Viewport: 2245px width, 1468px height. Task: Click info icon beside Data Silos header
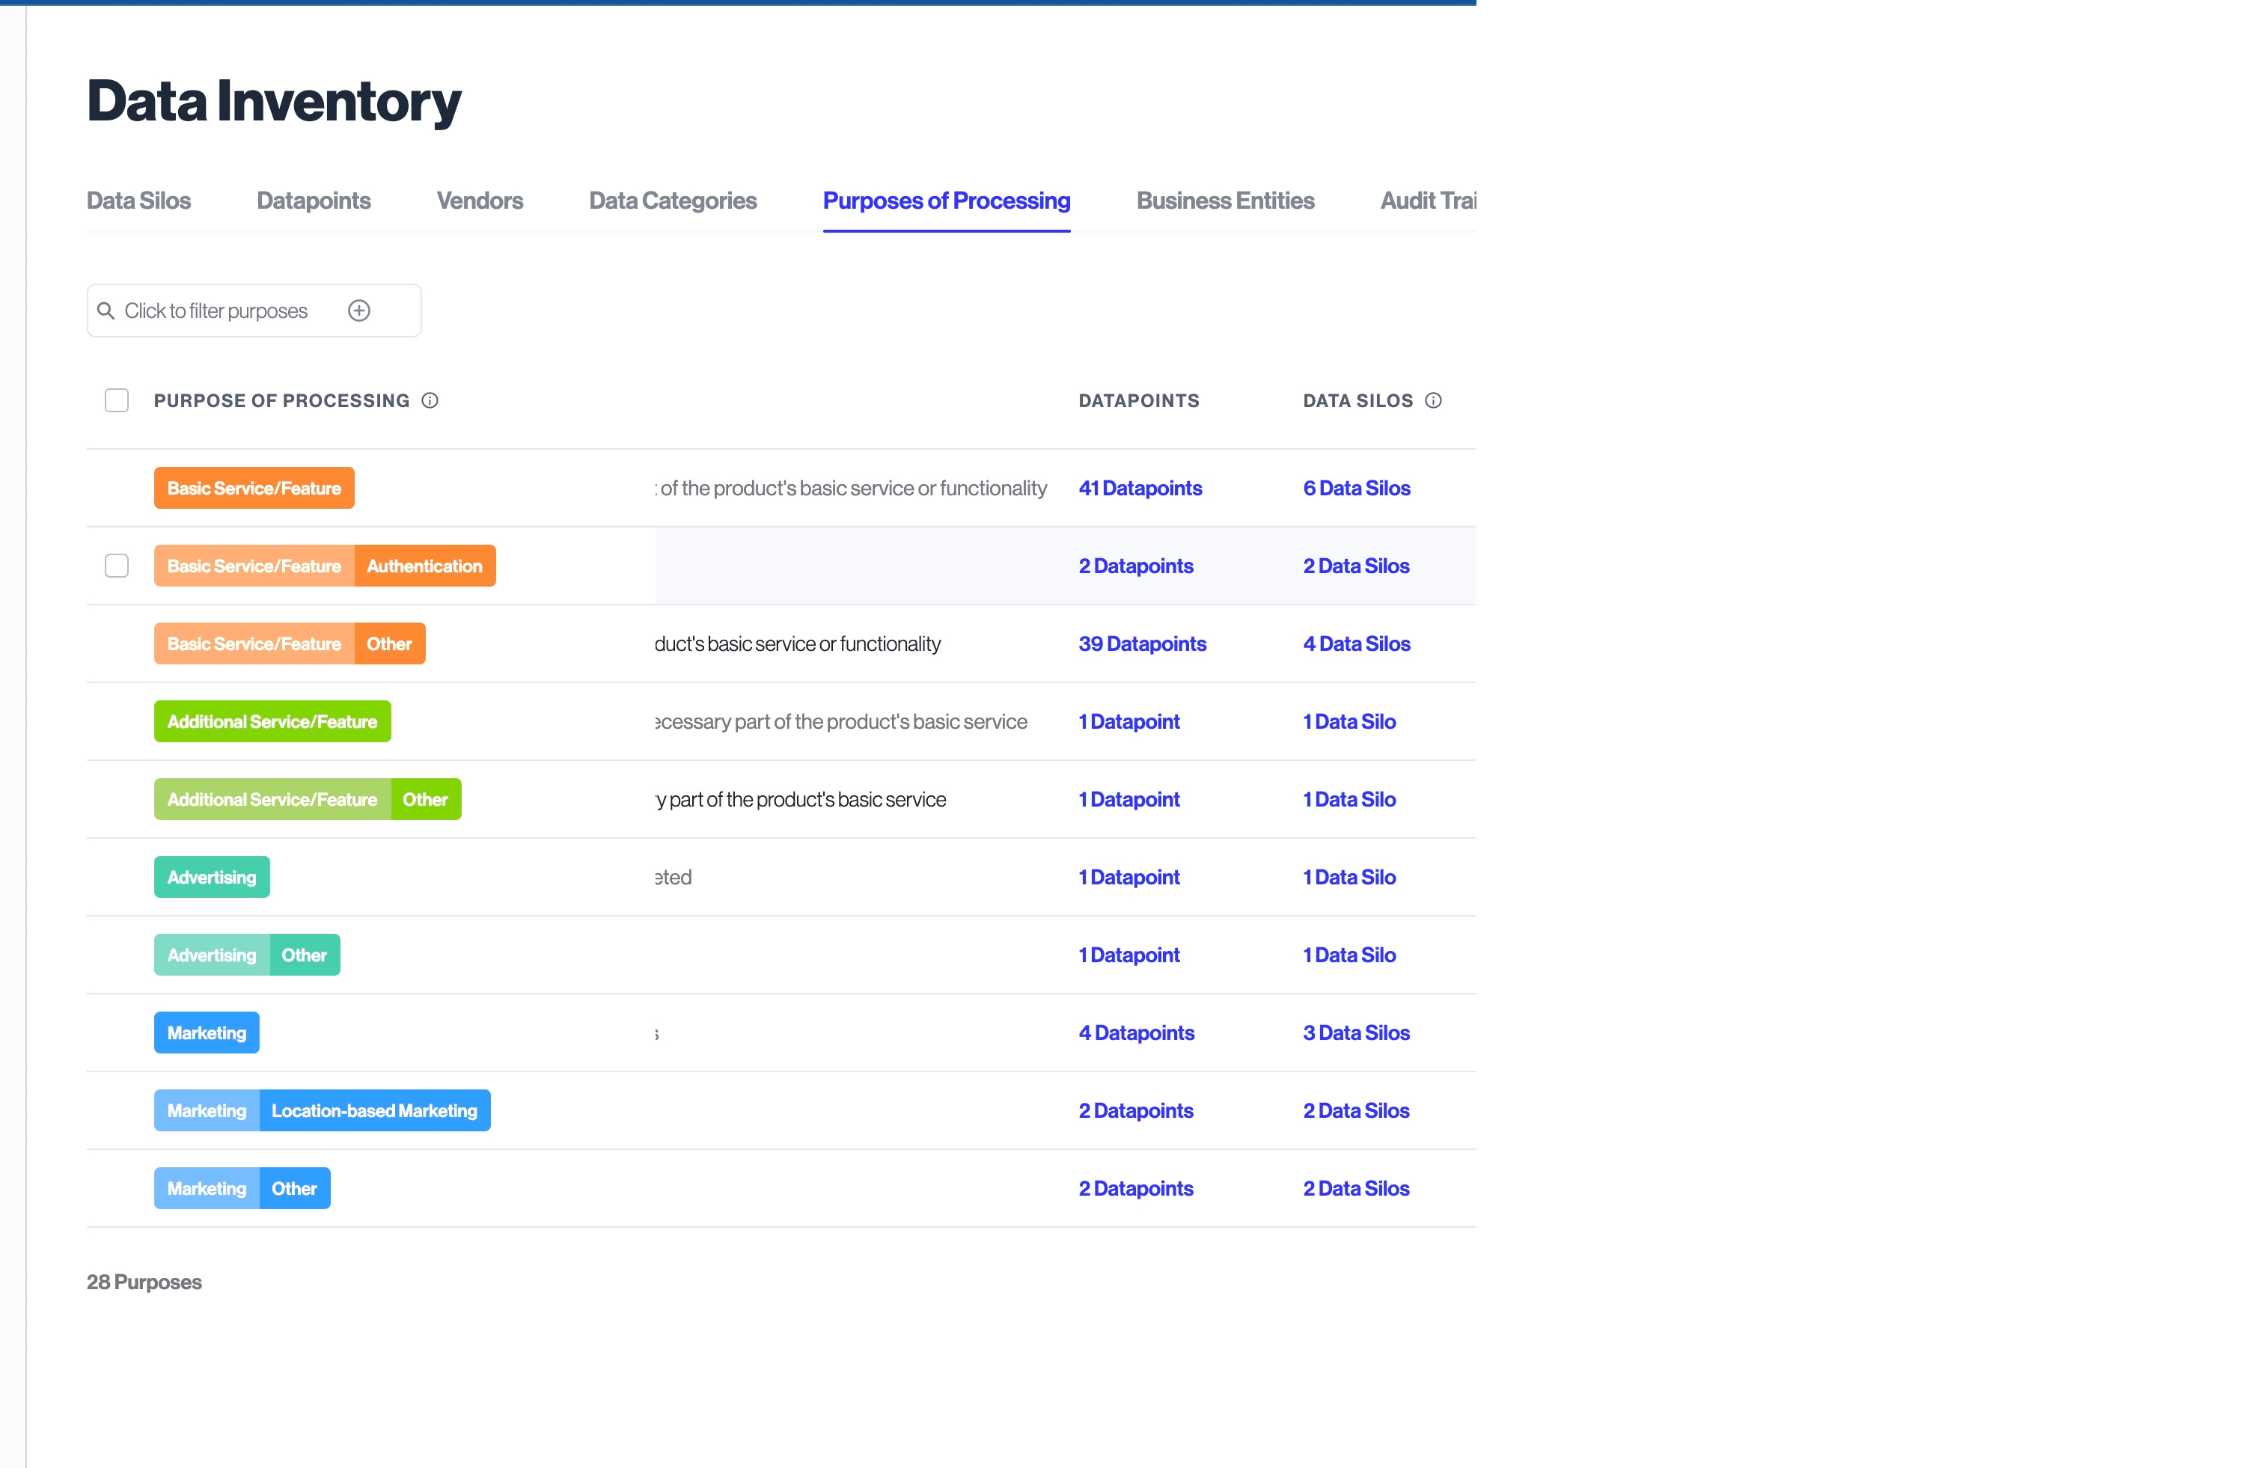pyautogui.click(x=1433, y=401)
